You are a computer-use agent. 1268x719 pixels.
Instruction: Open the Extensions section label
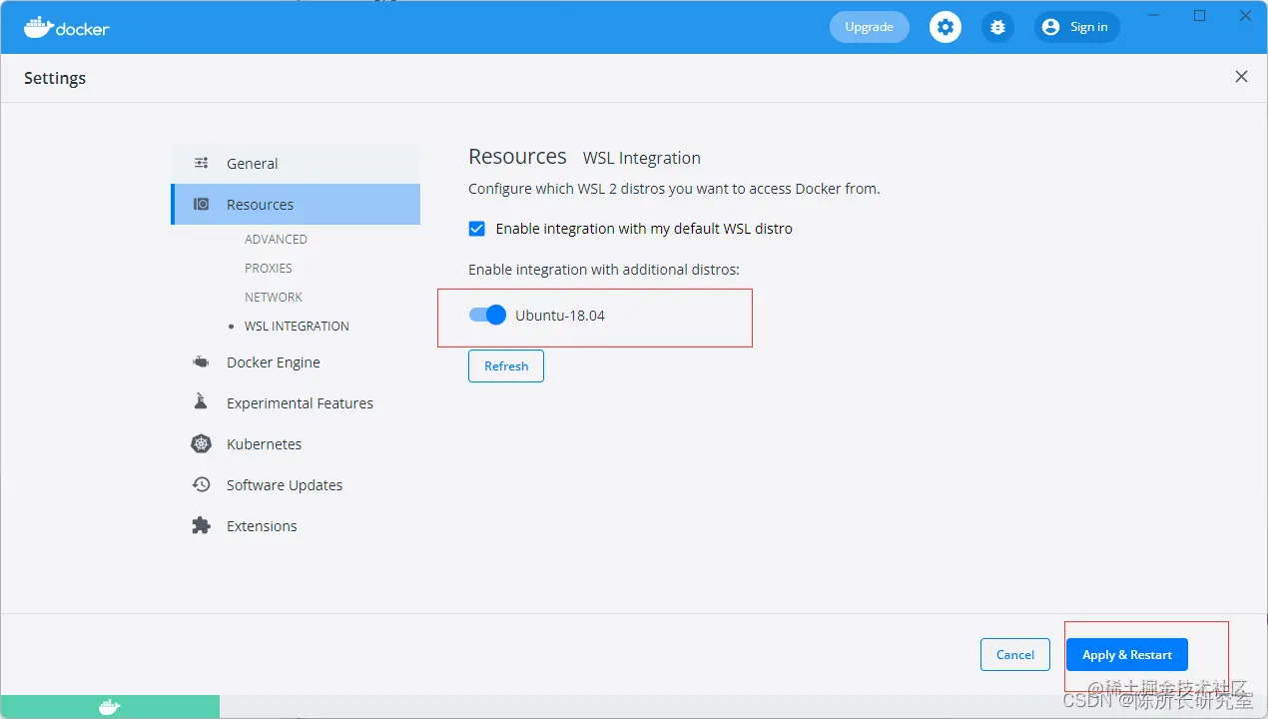262,526
